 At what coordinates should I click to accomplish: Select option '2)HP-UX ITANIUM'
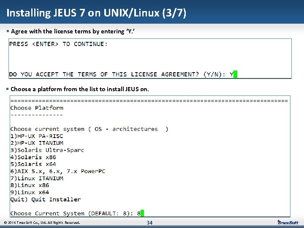pos(37,143)
